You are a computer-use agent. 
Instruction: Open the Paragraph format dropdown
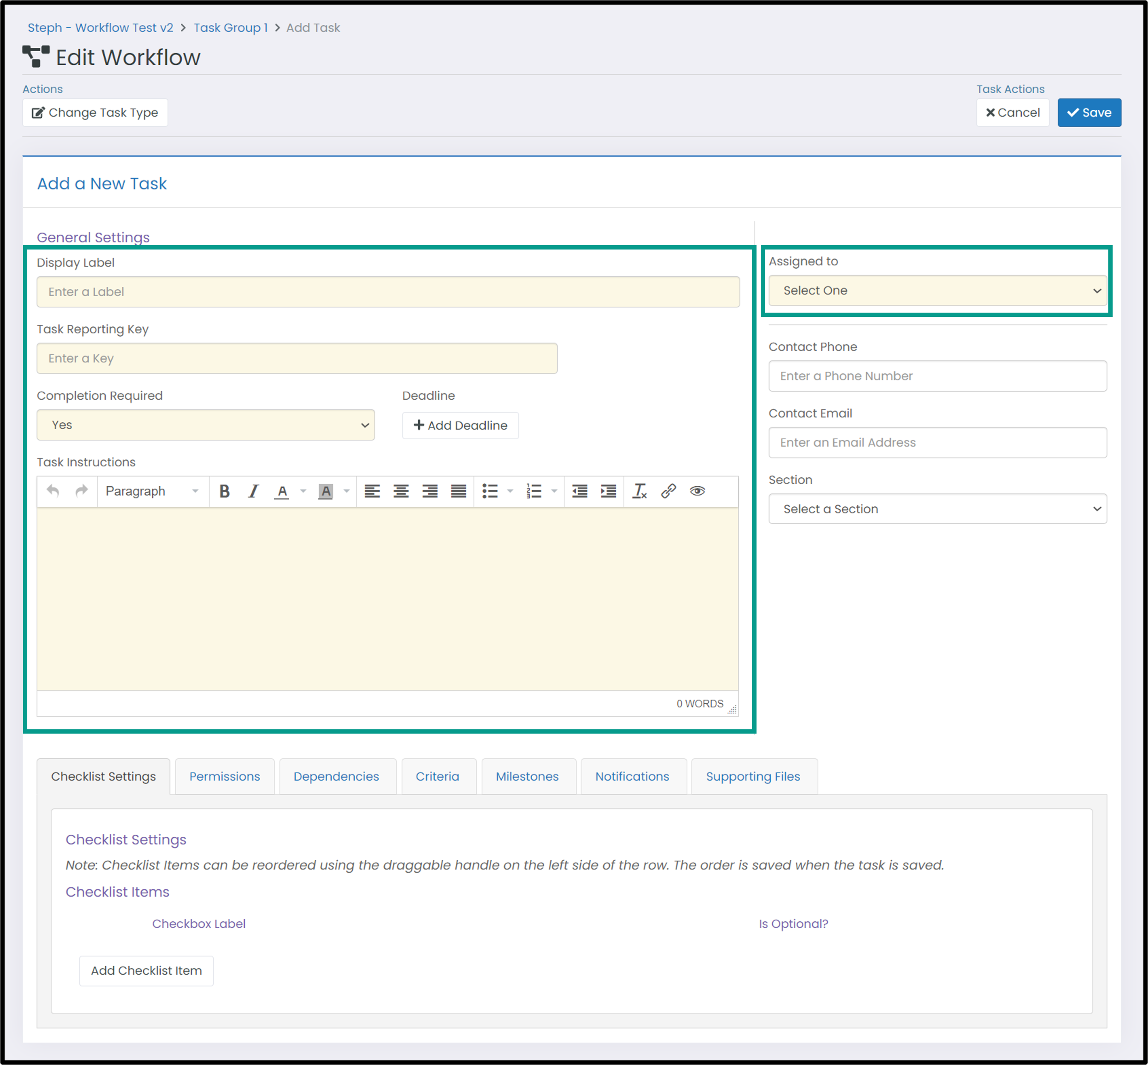coord(153,491)
